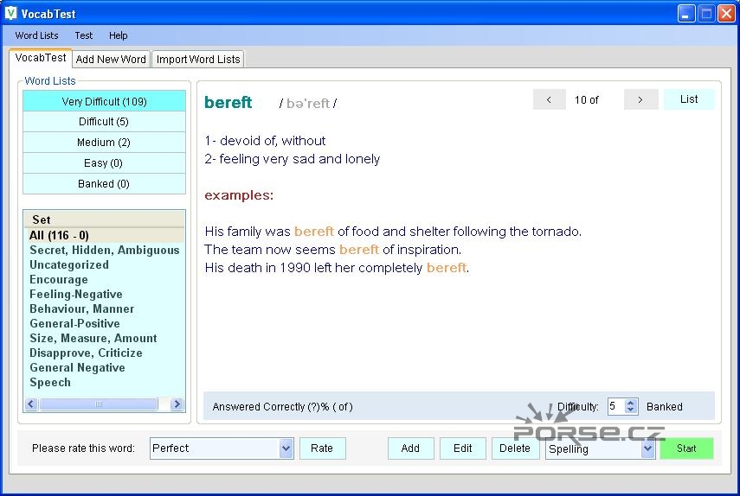Select the Difficult (5) word list
Viewport: 740px width, 496px height.
[x=105, y=122]
